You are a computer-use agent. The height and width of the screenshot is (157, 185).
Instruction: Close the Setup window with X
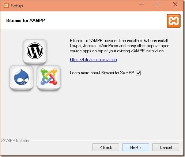(x=175, y=4)
